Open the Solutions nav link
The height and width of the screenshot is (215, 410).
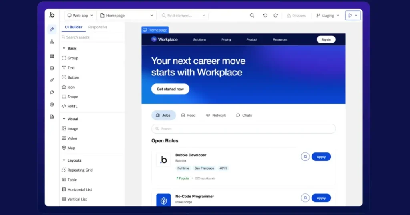[x=199, y=40]
